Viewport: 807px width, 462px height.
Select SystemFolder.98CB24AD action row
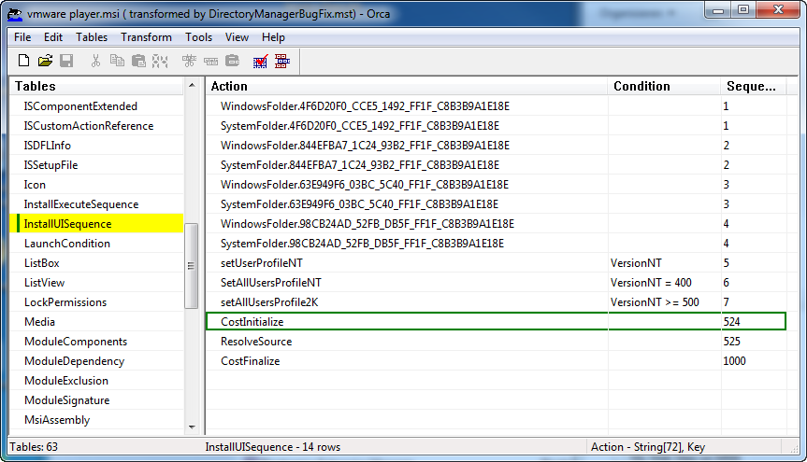tap(497, 244)
